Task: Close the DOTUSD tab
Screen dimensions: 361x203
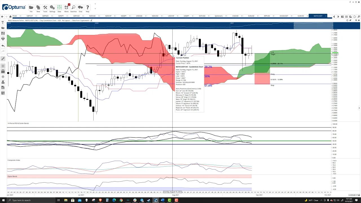Action: click(x=208, y=16)
